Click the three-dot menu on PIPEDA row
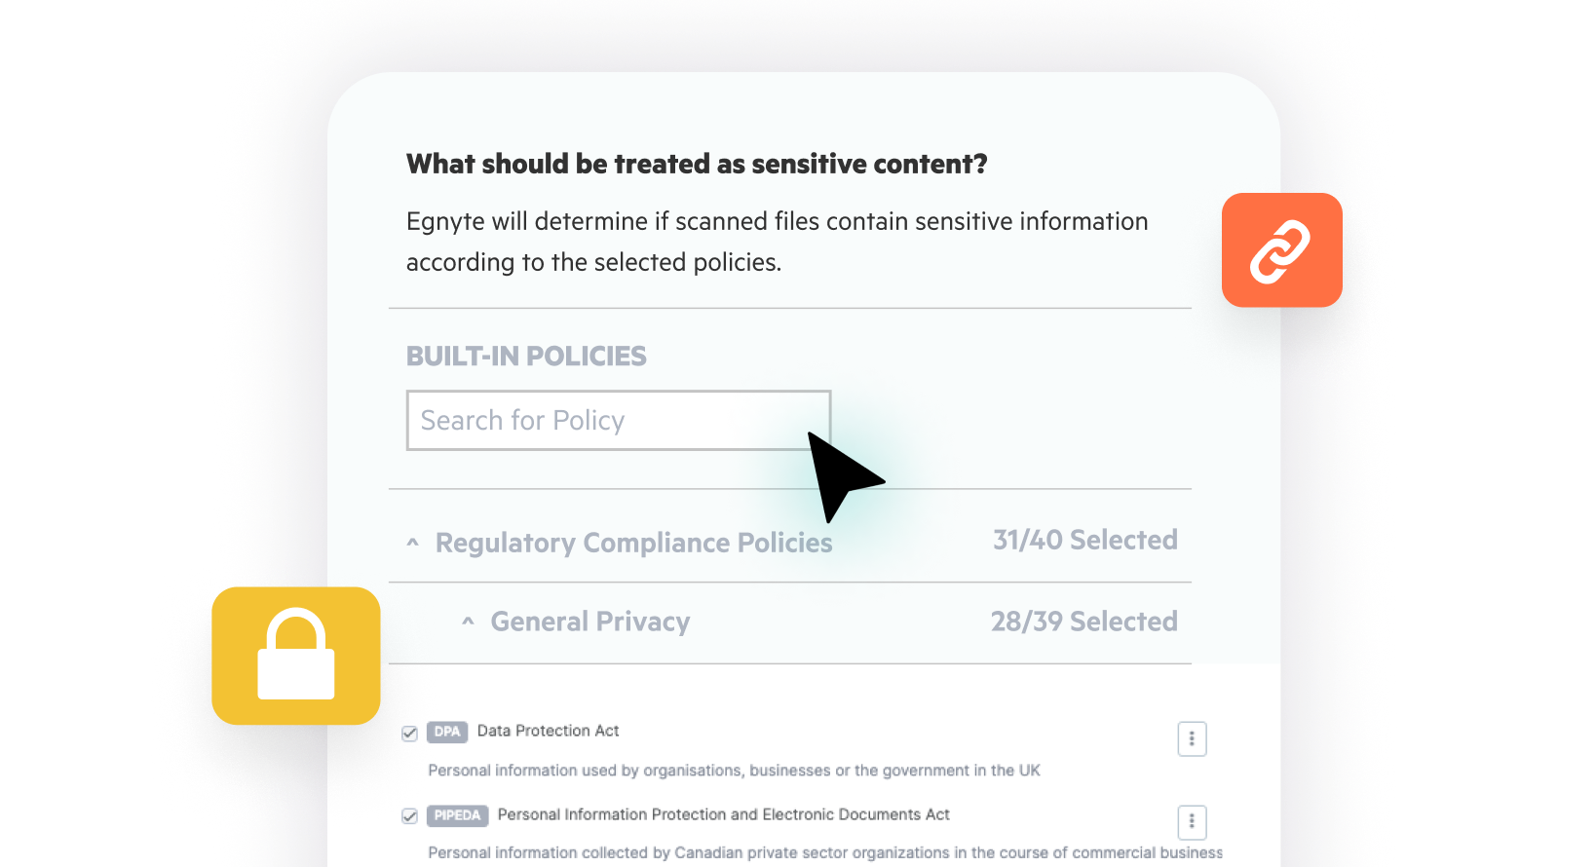This screenshot has width=1596, height=867. tap(1192, 823)
